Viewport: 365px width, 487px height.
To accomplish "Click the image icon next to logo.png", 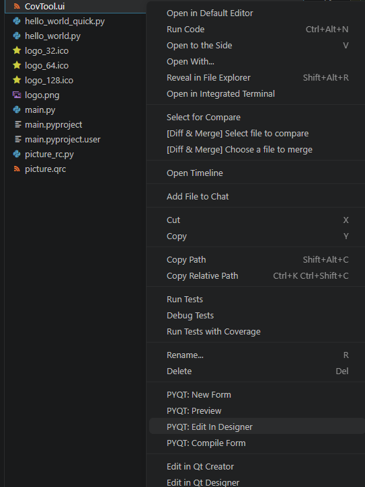I will click(17, 95).
